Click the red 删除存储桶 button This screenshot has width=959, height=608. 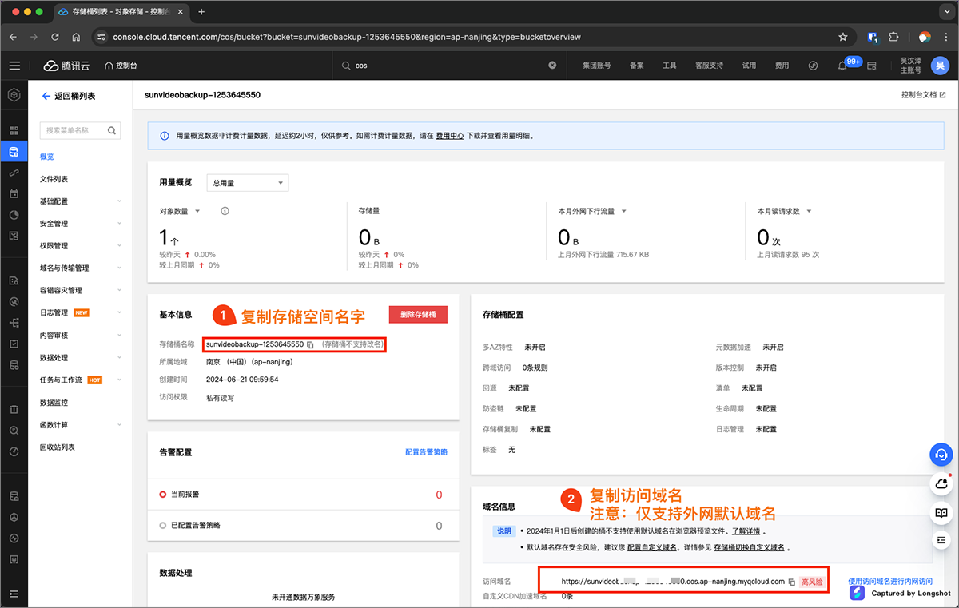click(x=418, y=315)
